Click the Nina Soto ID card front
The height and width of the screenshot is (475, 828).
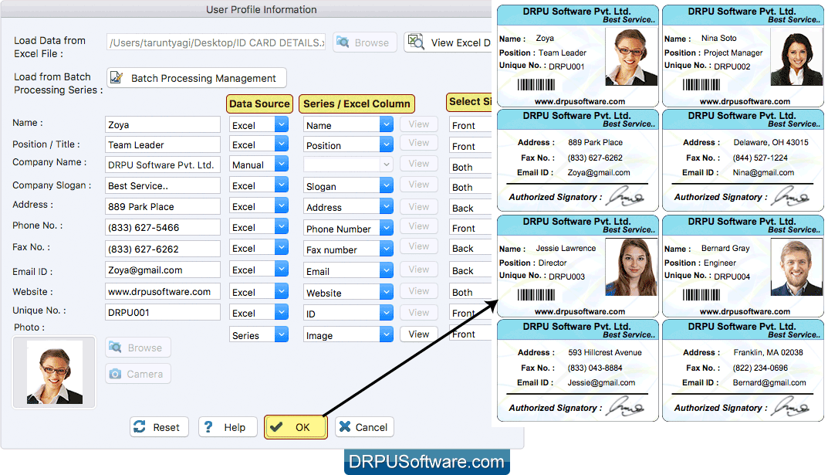tap(743, 56)
